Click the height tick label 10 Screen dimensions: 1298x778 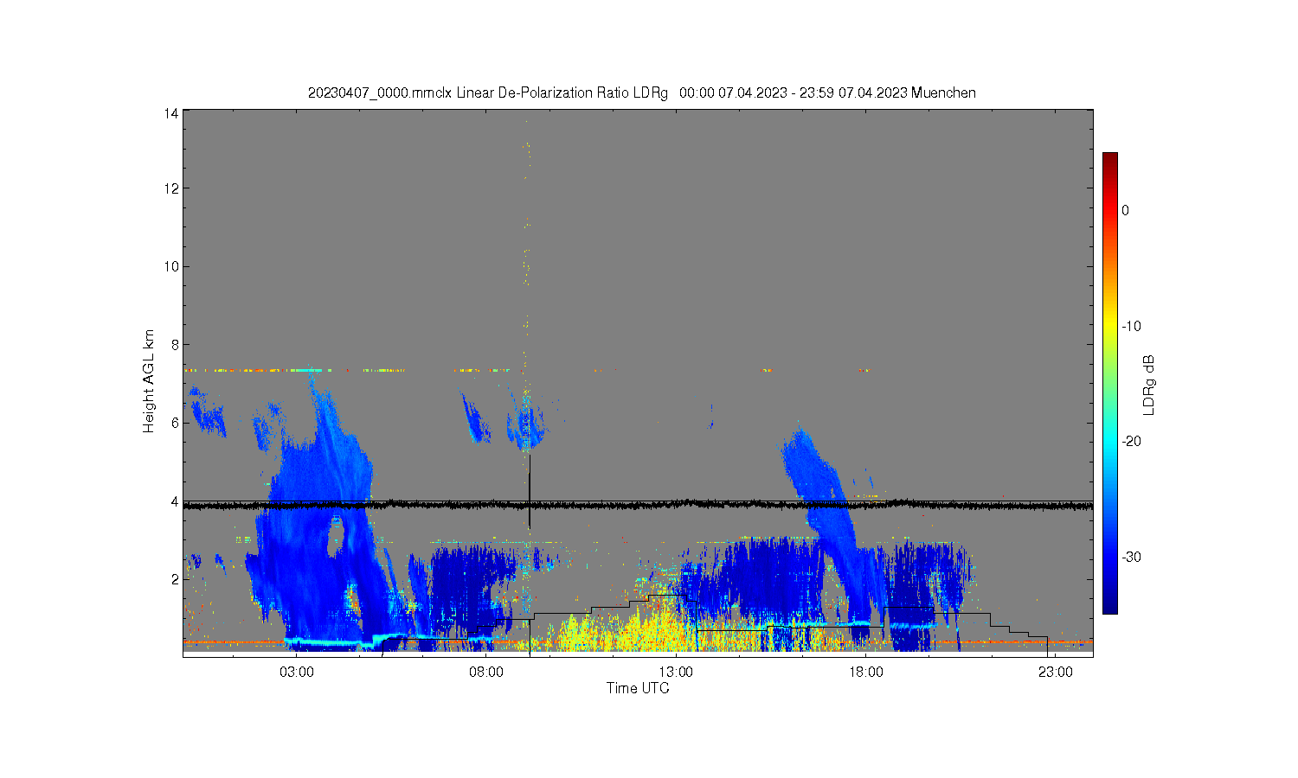[171, 266]
